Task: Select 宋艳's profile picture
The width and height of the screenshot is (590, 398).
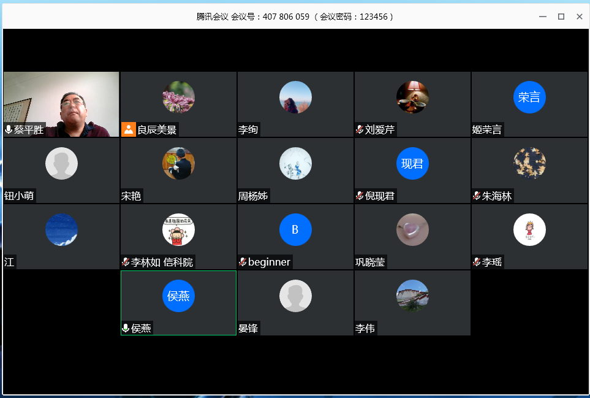Action: (x=178, y=163)
